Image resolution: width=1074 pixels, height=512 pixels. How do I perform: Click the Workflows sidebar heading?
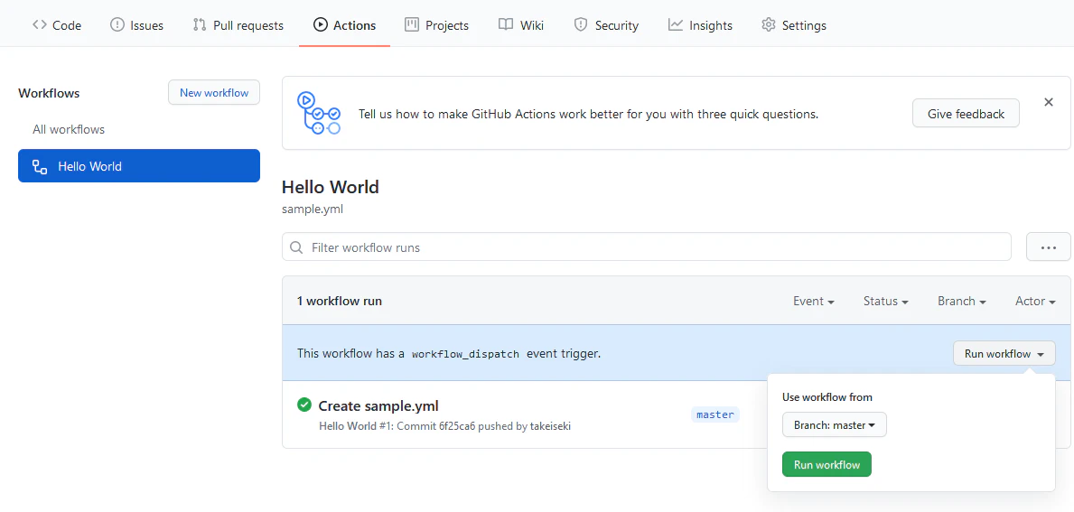pos(50,93)
